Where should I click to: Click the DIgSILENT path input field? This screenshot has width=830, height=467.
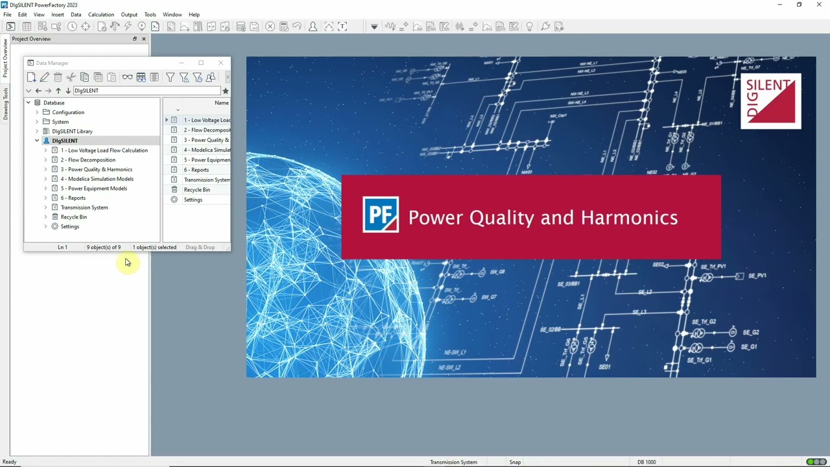pyautogui.click(x=147, y=91)
